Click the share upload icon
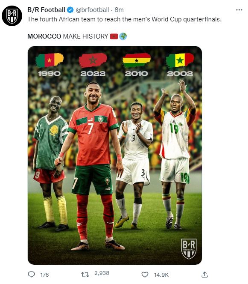The image size is (248, 284). point(204,275)
